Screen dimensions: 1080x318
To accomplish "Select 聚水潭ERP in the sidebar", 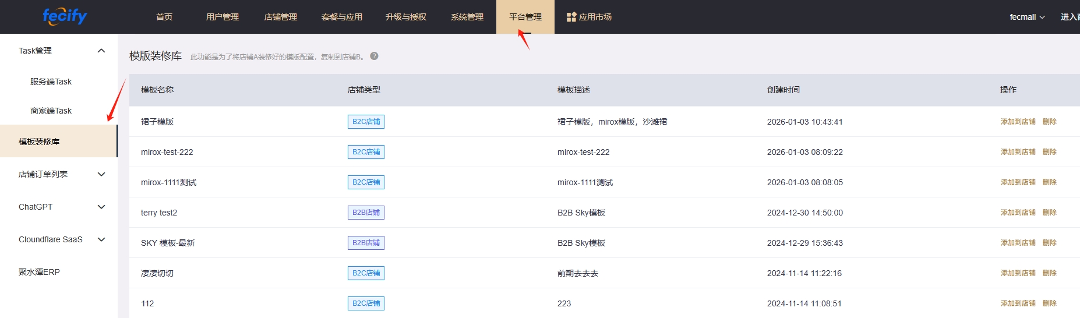I will point(39,272).
